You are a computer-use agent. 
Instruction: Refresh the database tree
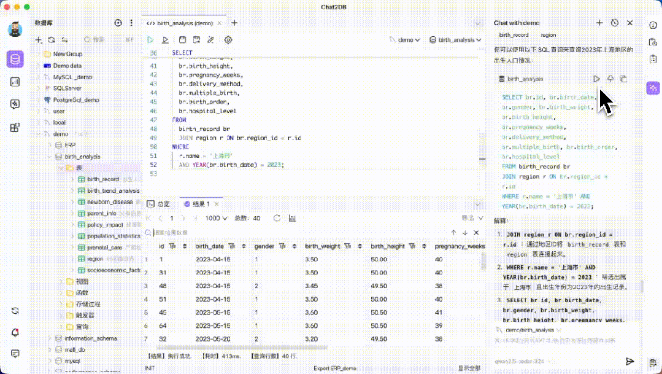(x=52, y=40)
